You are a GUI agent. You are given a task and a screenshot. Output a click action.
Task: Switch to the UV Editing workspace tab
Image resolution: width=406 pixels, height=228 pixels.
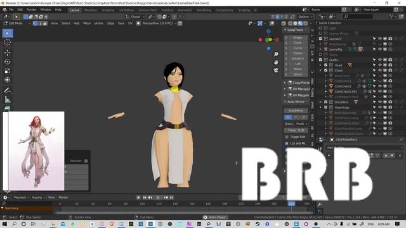[x=126, y=10]
